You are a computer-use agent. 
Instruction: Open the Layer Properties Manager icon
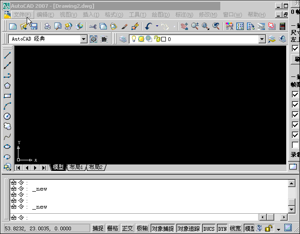pos(123,39)
